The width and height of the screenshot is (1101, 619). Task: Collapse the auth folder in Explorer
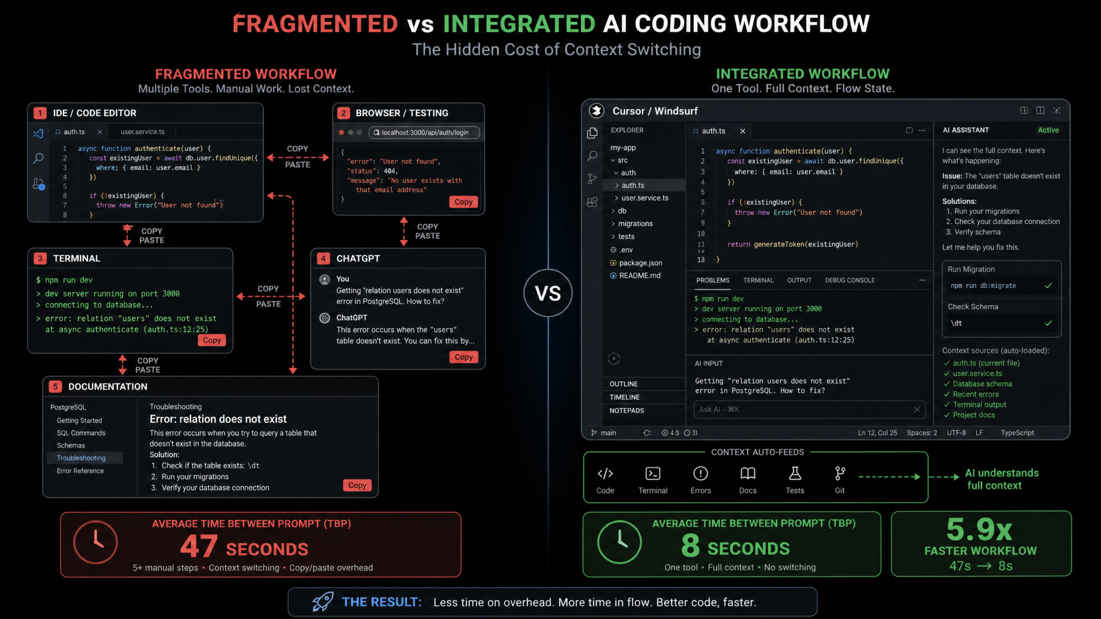point(616,172)
